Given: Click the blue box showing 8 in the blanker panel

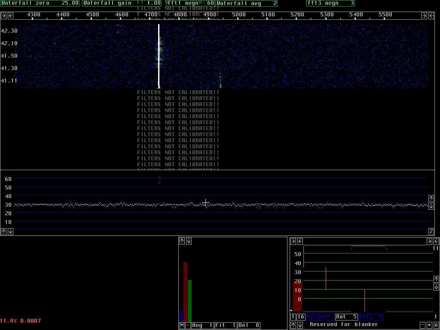Looking at the screenshot, I should (377, 317).
